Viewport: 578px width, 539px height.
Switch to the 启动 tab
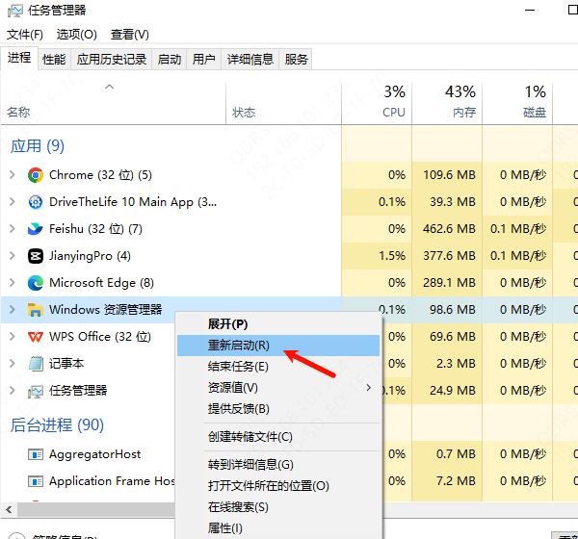point(170,59)
